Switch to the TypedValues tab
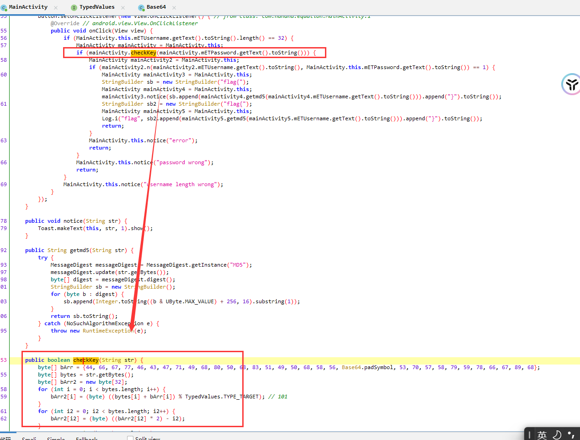 (x=97, y=7)
